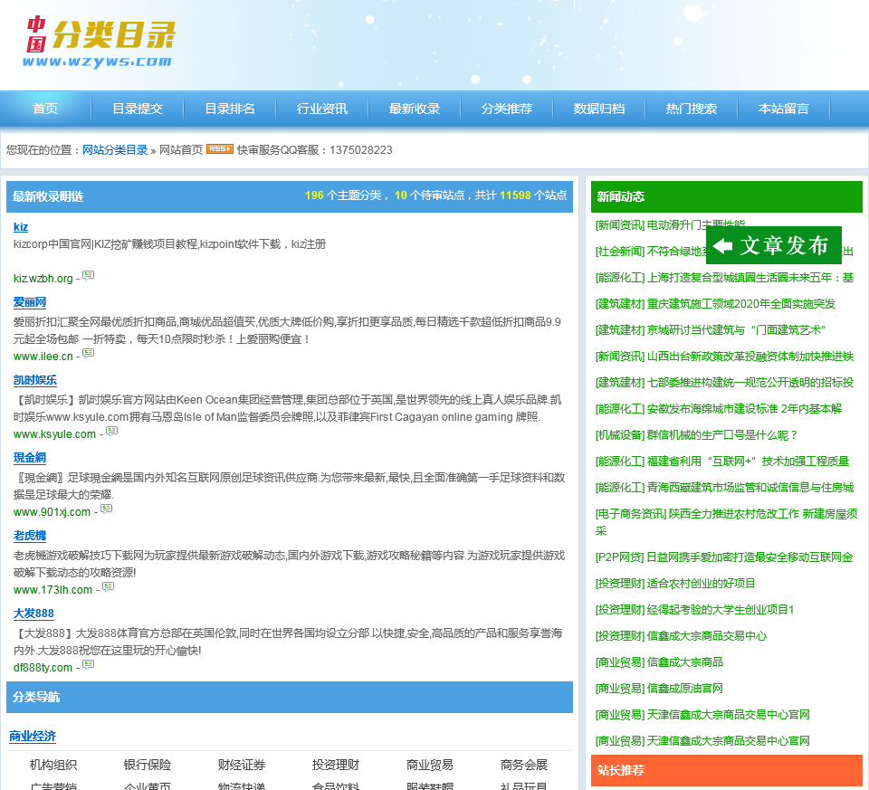Open the 银行保险 subcategory
This screenshot has width=869, height=790.
pos(148,765)
